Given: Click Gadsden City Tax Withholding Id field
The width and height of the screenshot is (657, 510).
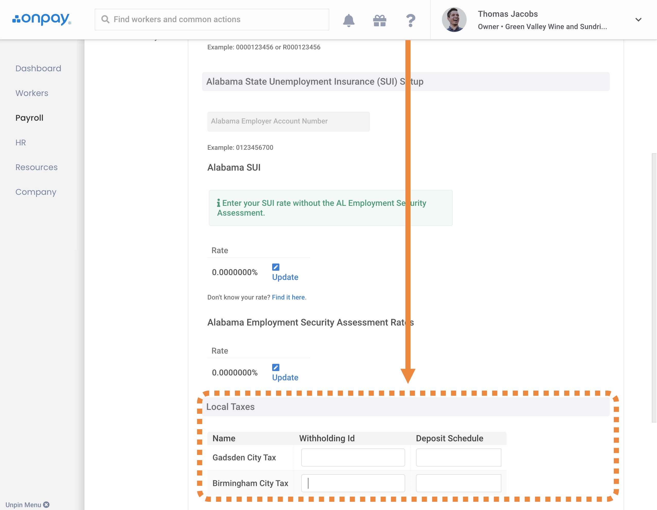Looking at the screenshot, I should click(x=353, y=457).
